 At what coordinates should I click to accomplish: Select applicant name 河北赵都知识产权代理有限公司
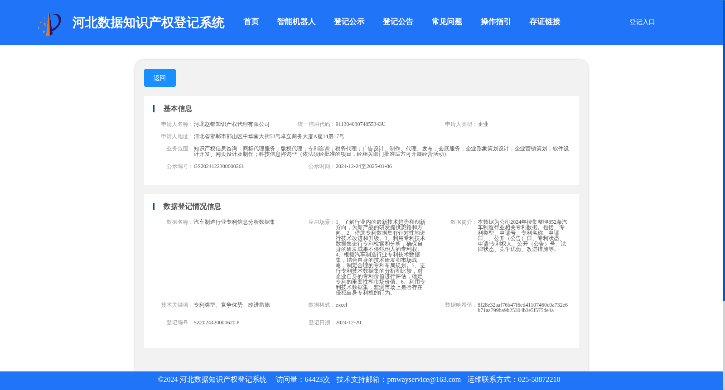tap(232, 124)
